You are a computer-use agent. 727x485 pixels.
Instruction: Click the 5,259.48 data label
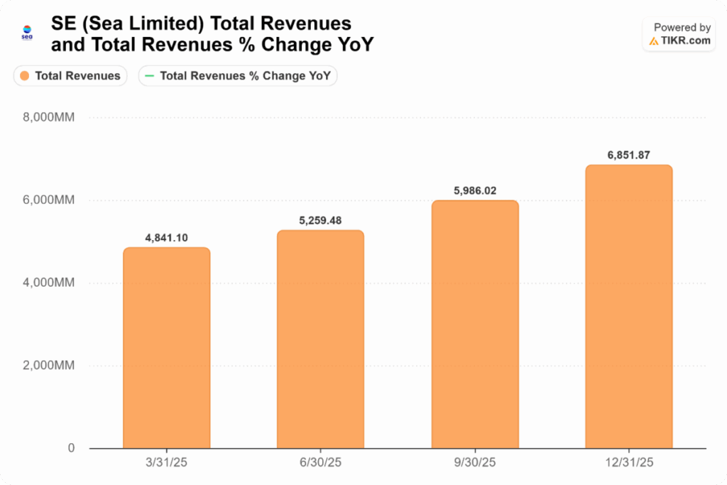click(320, 221)
